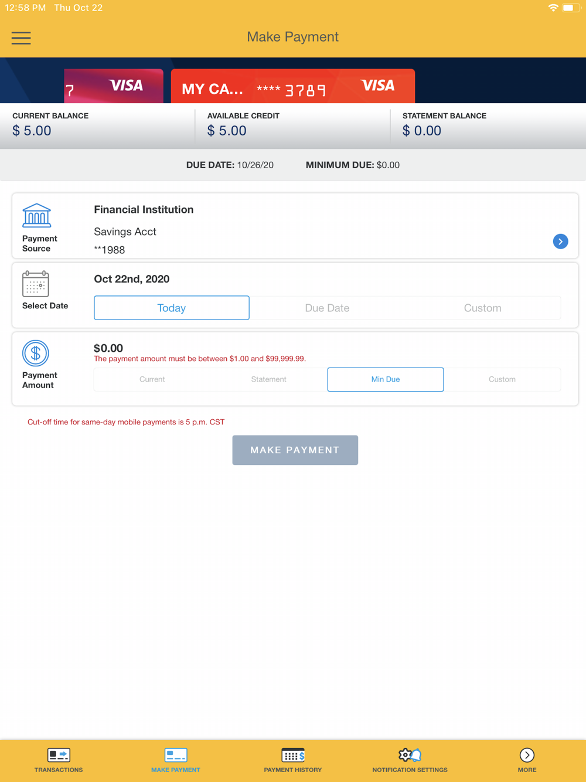The width and height of the screenshot is (586, 782).
Task: Tap the dollar Payment Amount icon
Action: click(x=36, y=353)
